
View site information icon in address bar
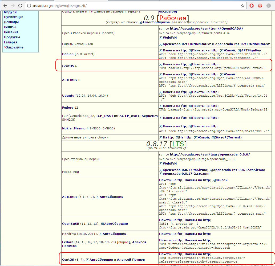point(29,5)
